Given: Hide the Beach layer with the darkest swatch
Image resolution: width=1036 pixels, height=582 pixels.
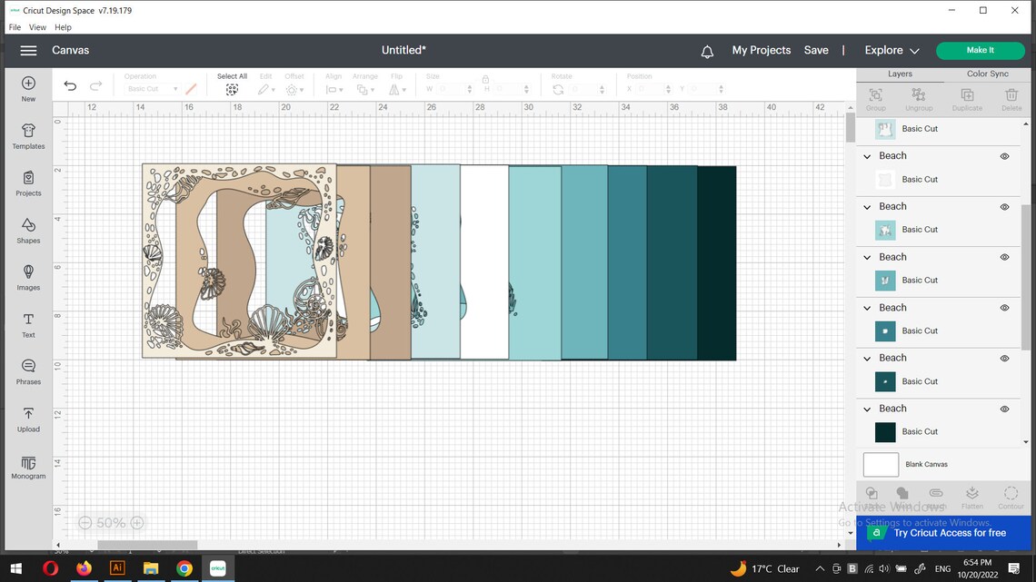Looking at the screenshot, I should click(1004, 409).
